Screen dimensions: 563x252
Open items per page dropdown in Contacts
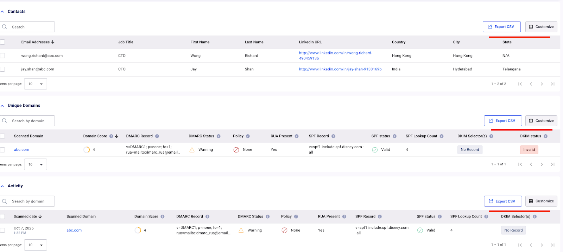click(x=36, y=84)
